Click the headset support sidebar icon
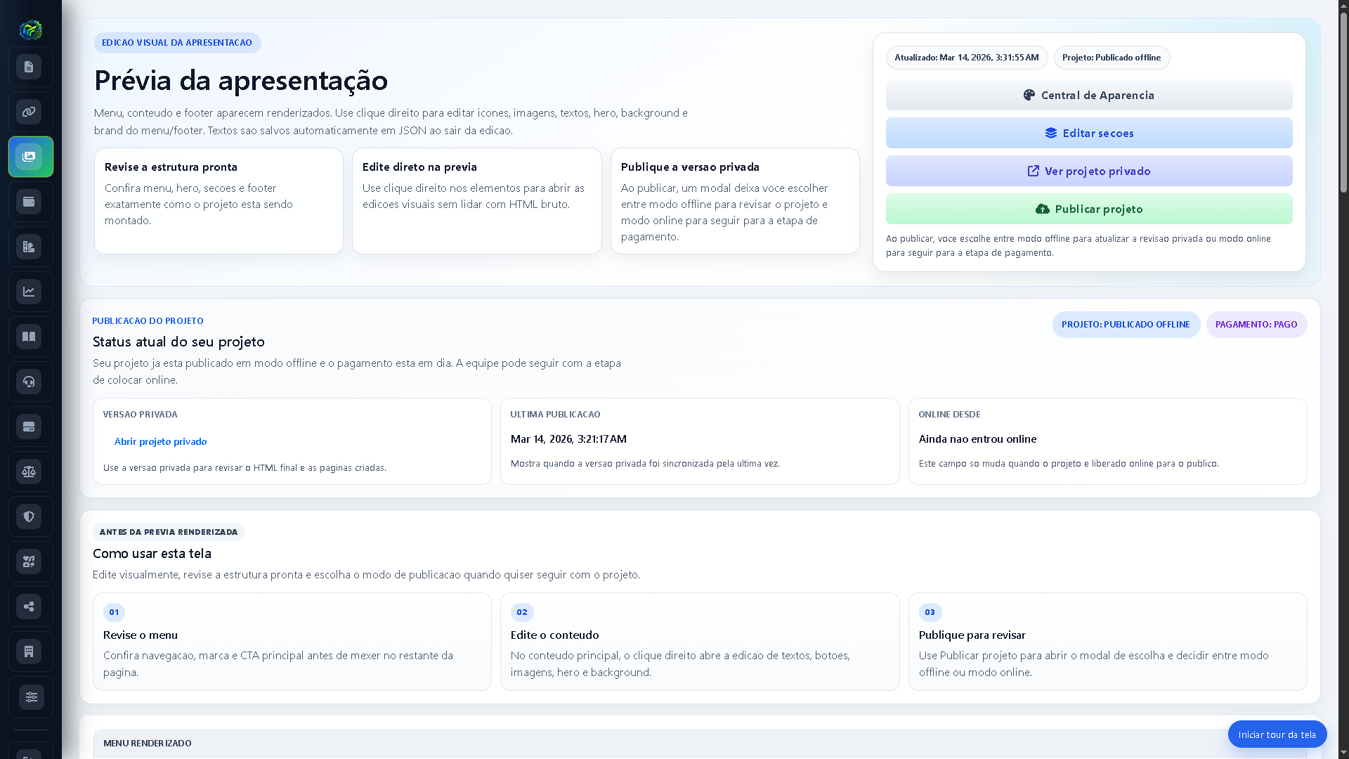 (x=29, y=382)
